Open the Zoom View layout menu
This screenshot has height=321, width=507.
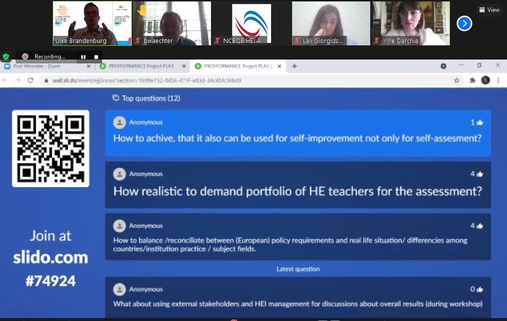tap(489, 10)
